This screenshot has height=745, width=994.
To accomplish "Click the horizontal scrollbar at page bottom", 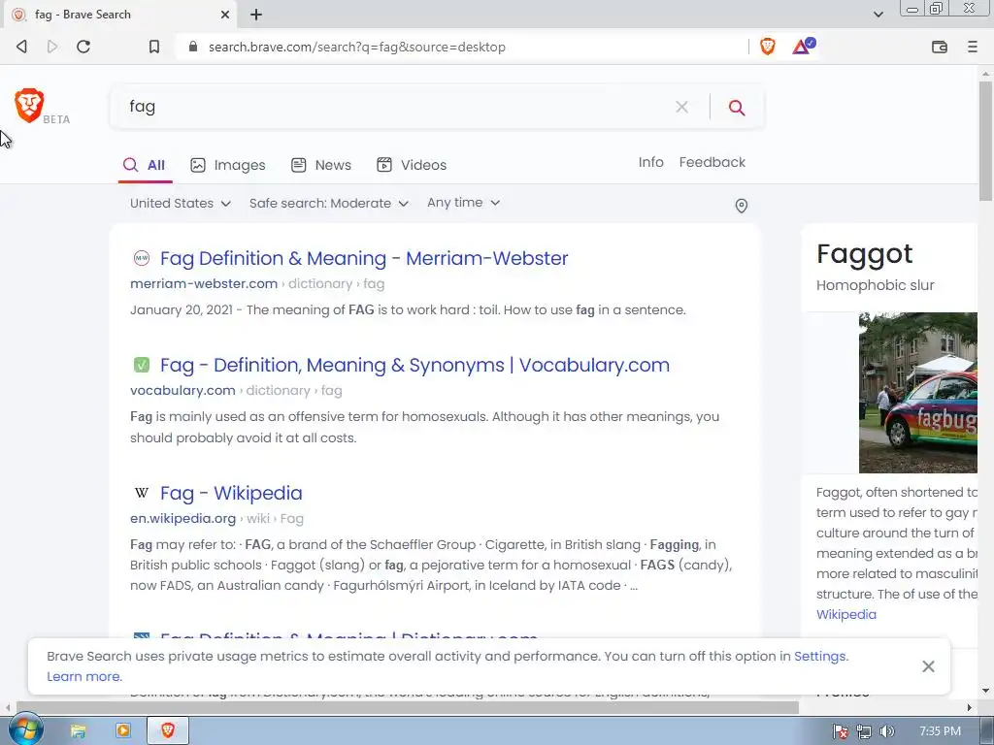I will coord(407,707).
